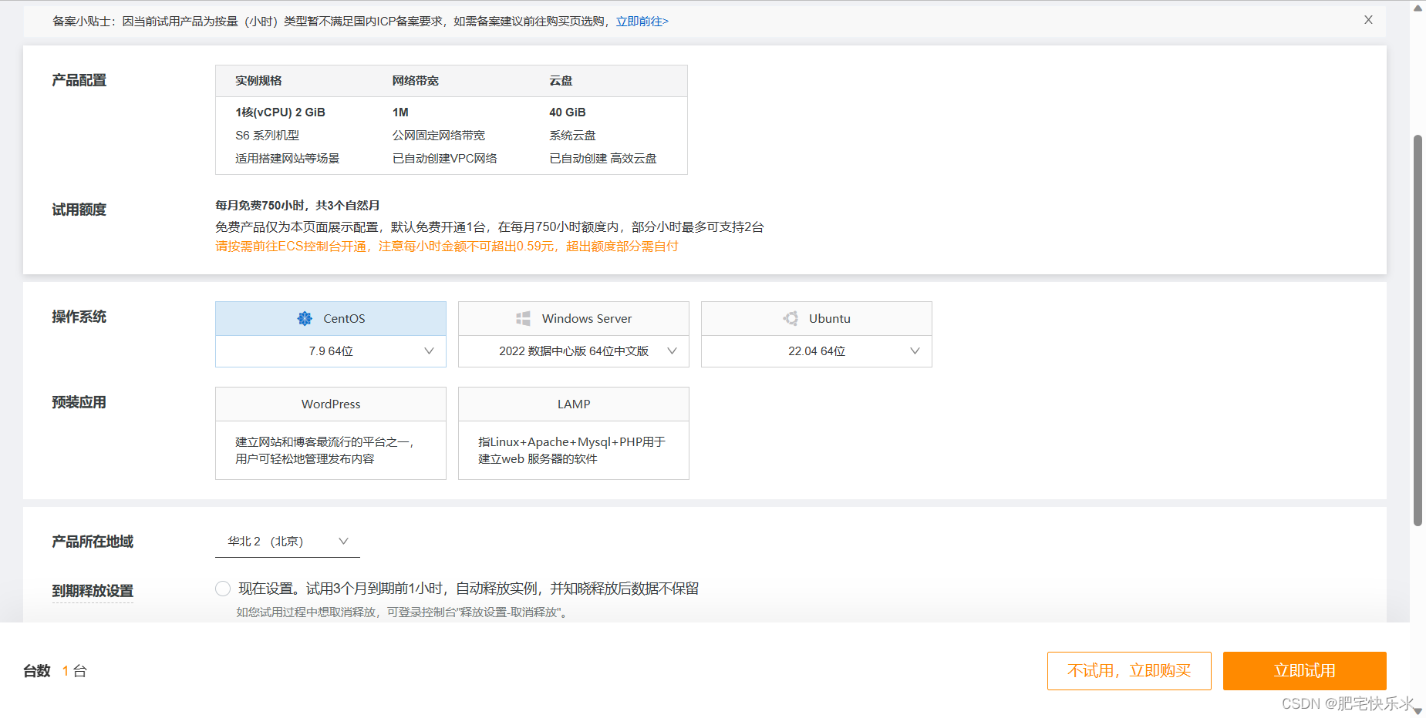Click the Windows Server logo icon
The height and width of the screenshot is (718, 1426).
pyautogui.click(x=523, y=318)
